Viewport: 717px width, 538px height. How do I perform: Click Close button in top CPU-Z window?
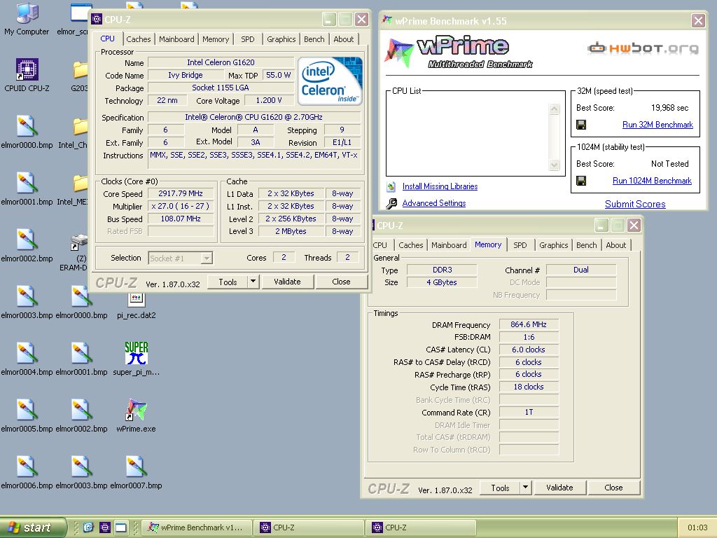341,282
